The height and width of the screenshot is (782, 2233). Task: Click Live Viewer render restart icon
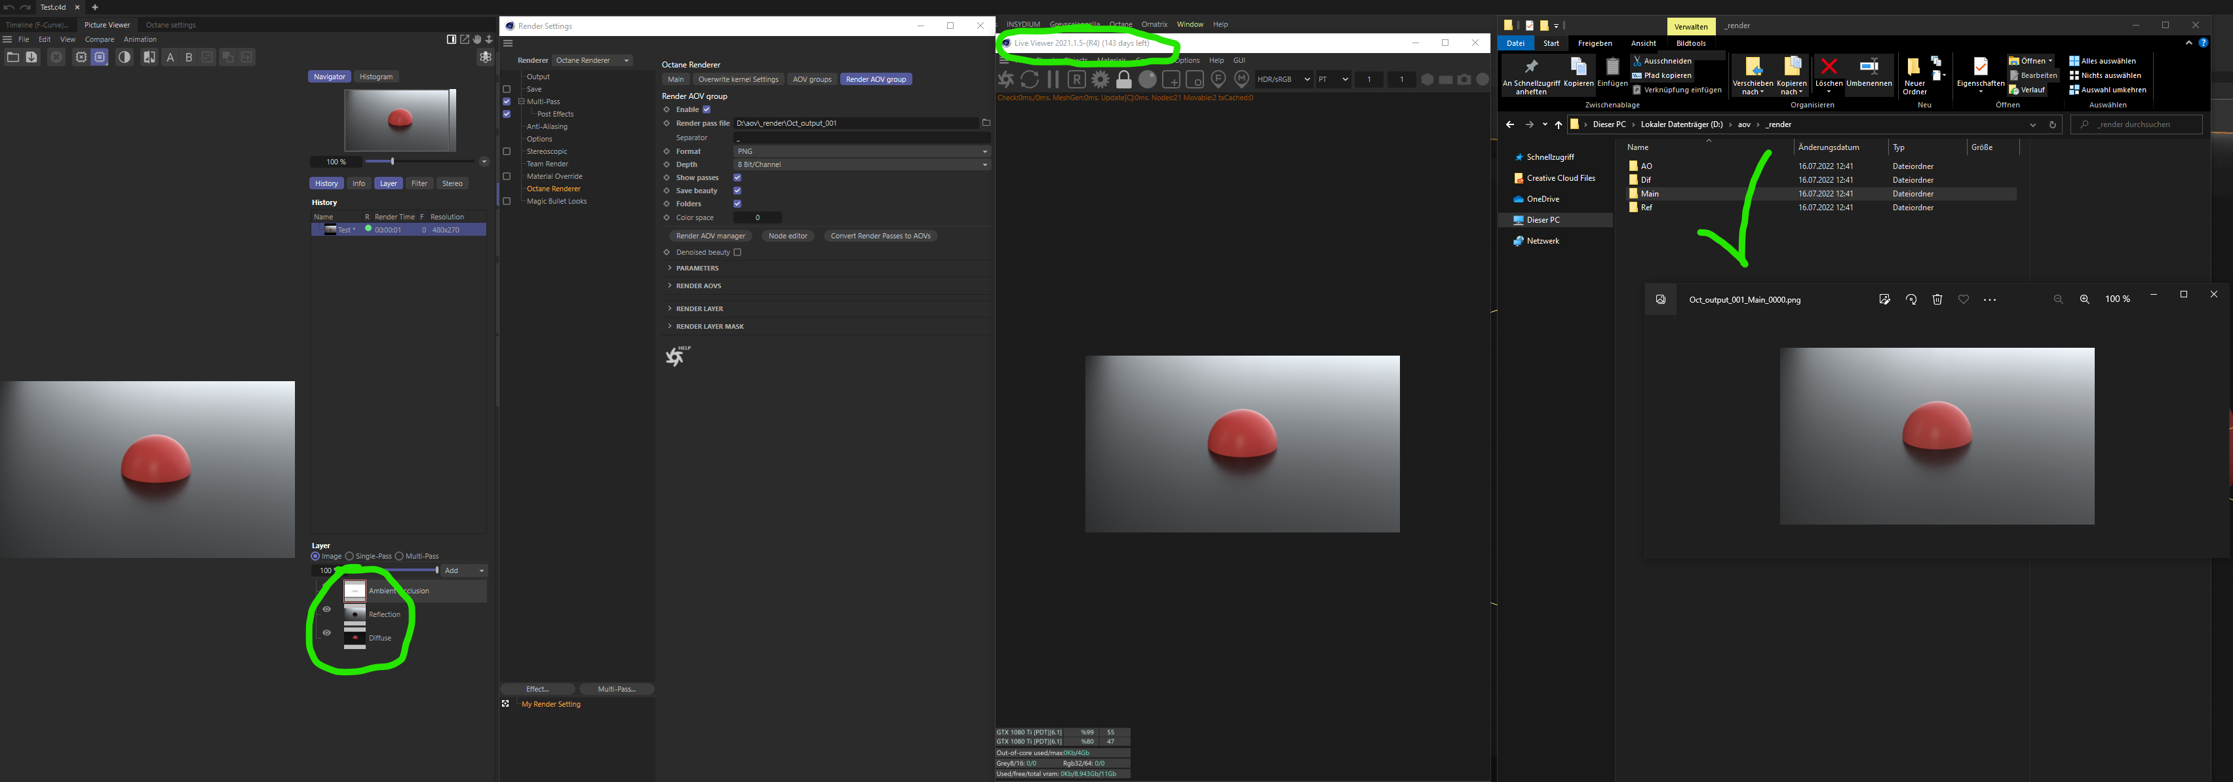point(1030,80)
